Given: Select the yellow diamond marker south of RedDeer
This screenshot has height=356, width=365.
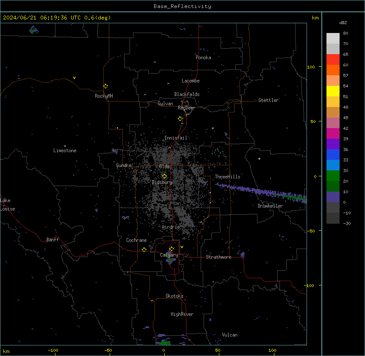Looking at the screenshot, I should tap(180, 119).
